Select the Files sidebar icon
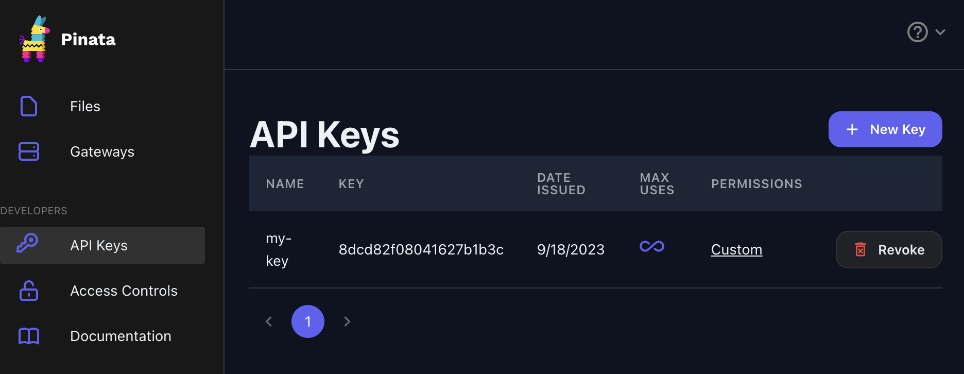The image size is (964, 374). tap(28, 106)
